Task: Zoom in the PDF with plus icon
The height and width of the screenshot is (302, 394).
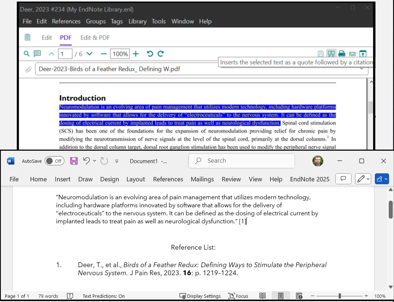Action: tap(136, 54)
